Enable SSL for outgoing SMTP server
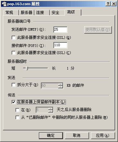The height and width of the screenshot is (142, 118). (14, 38)
